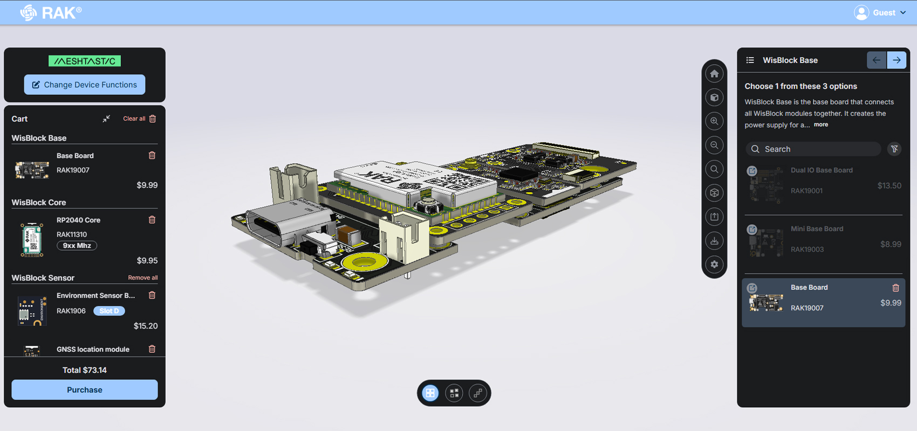Switch to exploded view mode
The width and height of the screenshot is (917, 431).
[454, 393]
